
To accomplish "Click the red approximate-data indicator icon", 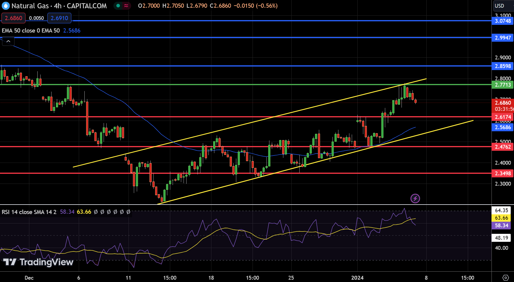I will (x=126, y=6).
